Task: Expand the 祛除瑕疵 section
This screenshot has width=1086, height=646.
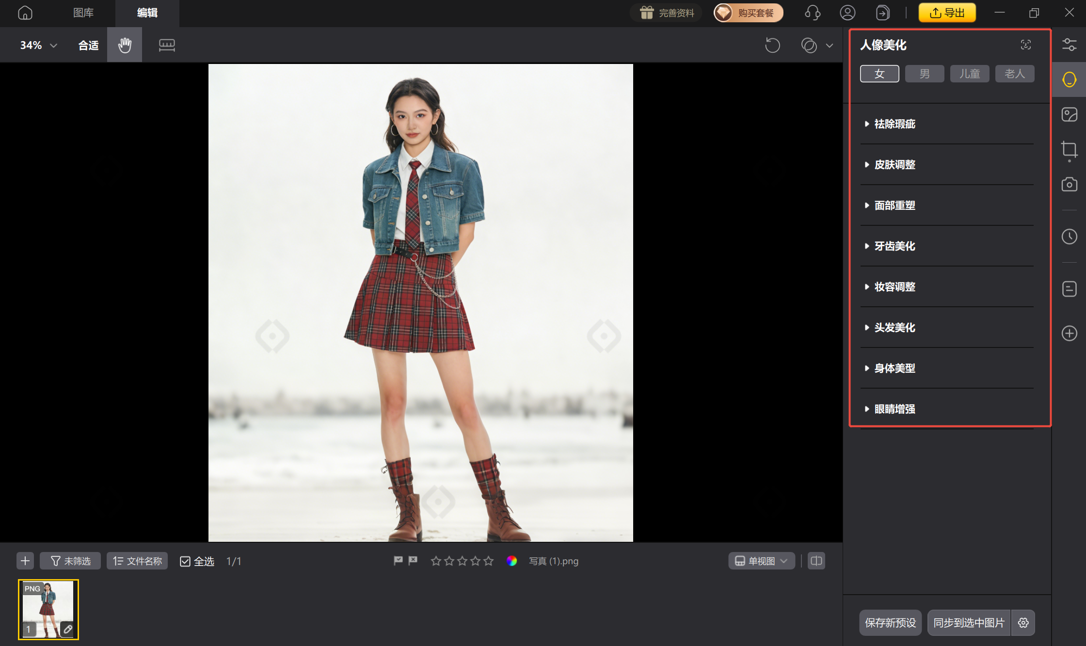Action: point(894,124)
